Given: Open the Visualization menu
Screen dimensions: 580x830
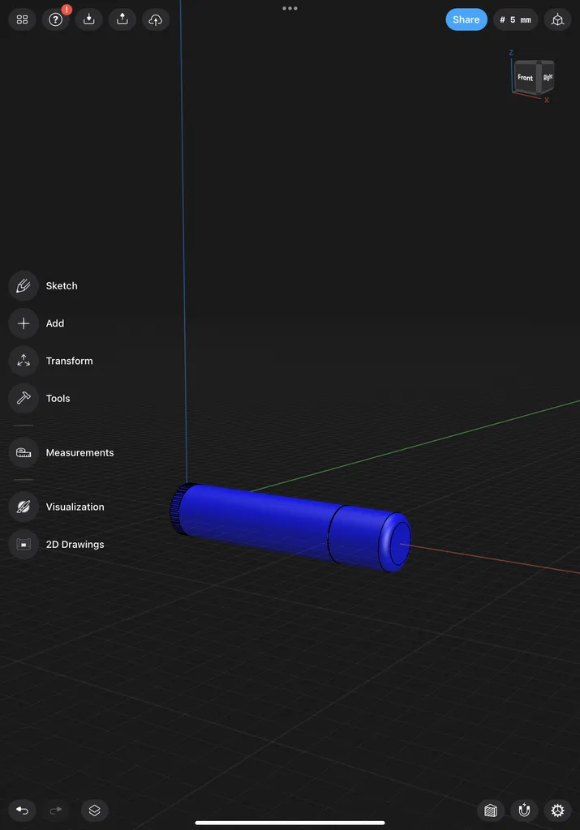Looking at the screenshot, I should coord(75,507).
